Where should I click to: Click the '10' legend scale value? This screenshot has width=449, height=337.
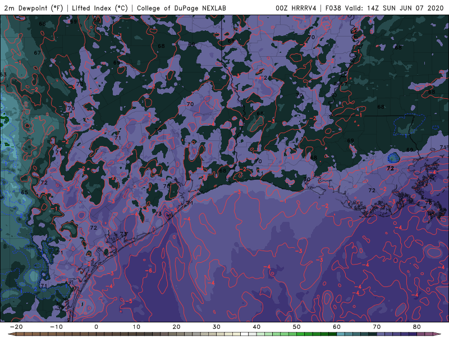click(x=136, y=327)
